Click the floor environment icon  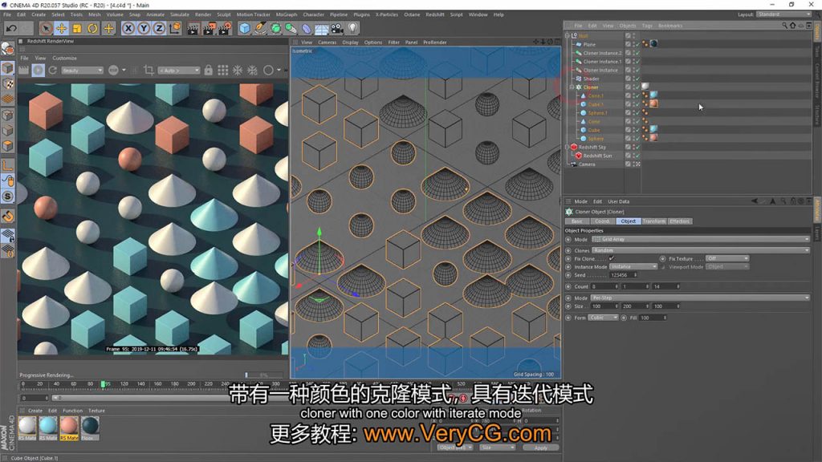(x=322, y=28)
